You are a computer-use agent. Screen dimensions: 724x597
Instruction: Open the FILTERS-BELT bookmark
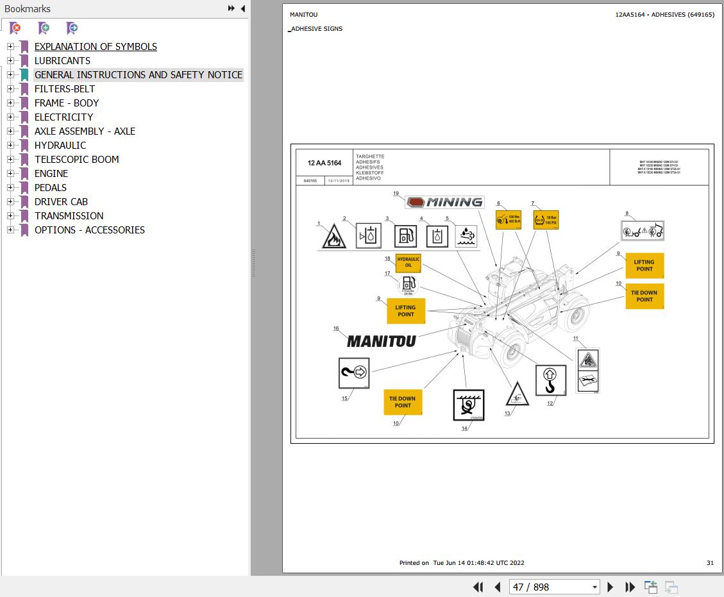click(65, 88)
